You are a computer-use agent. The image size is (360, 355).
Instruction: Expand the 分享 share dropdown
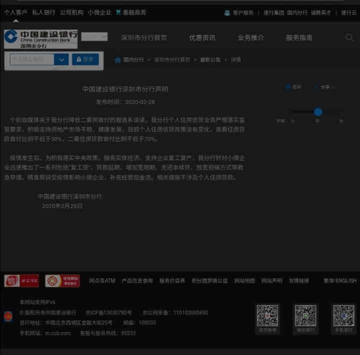pyautogui.click(x=333, y=87)
